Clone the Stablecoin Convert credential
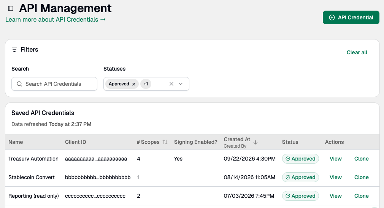 [362, 177]
